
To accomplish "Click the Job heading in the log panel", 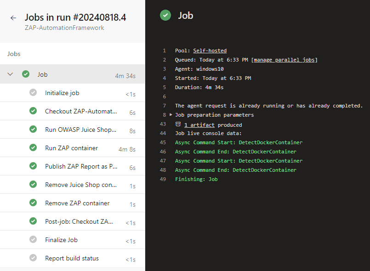I will [186, 16].
